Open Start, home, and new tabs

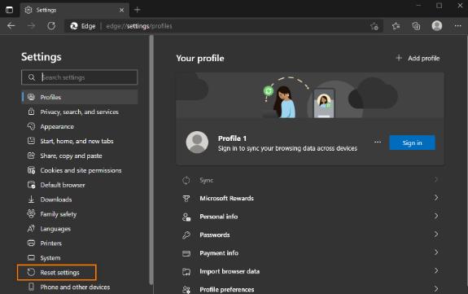(80, 141)
